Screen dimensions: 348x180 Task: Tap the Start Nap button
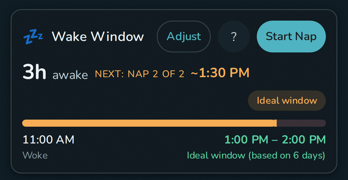pyautogui.click(x=291, y=36)
